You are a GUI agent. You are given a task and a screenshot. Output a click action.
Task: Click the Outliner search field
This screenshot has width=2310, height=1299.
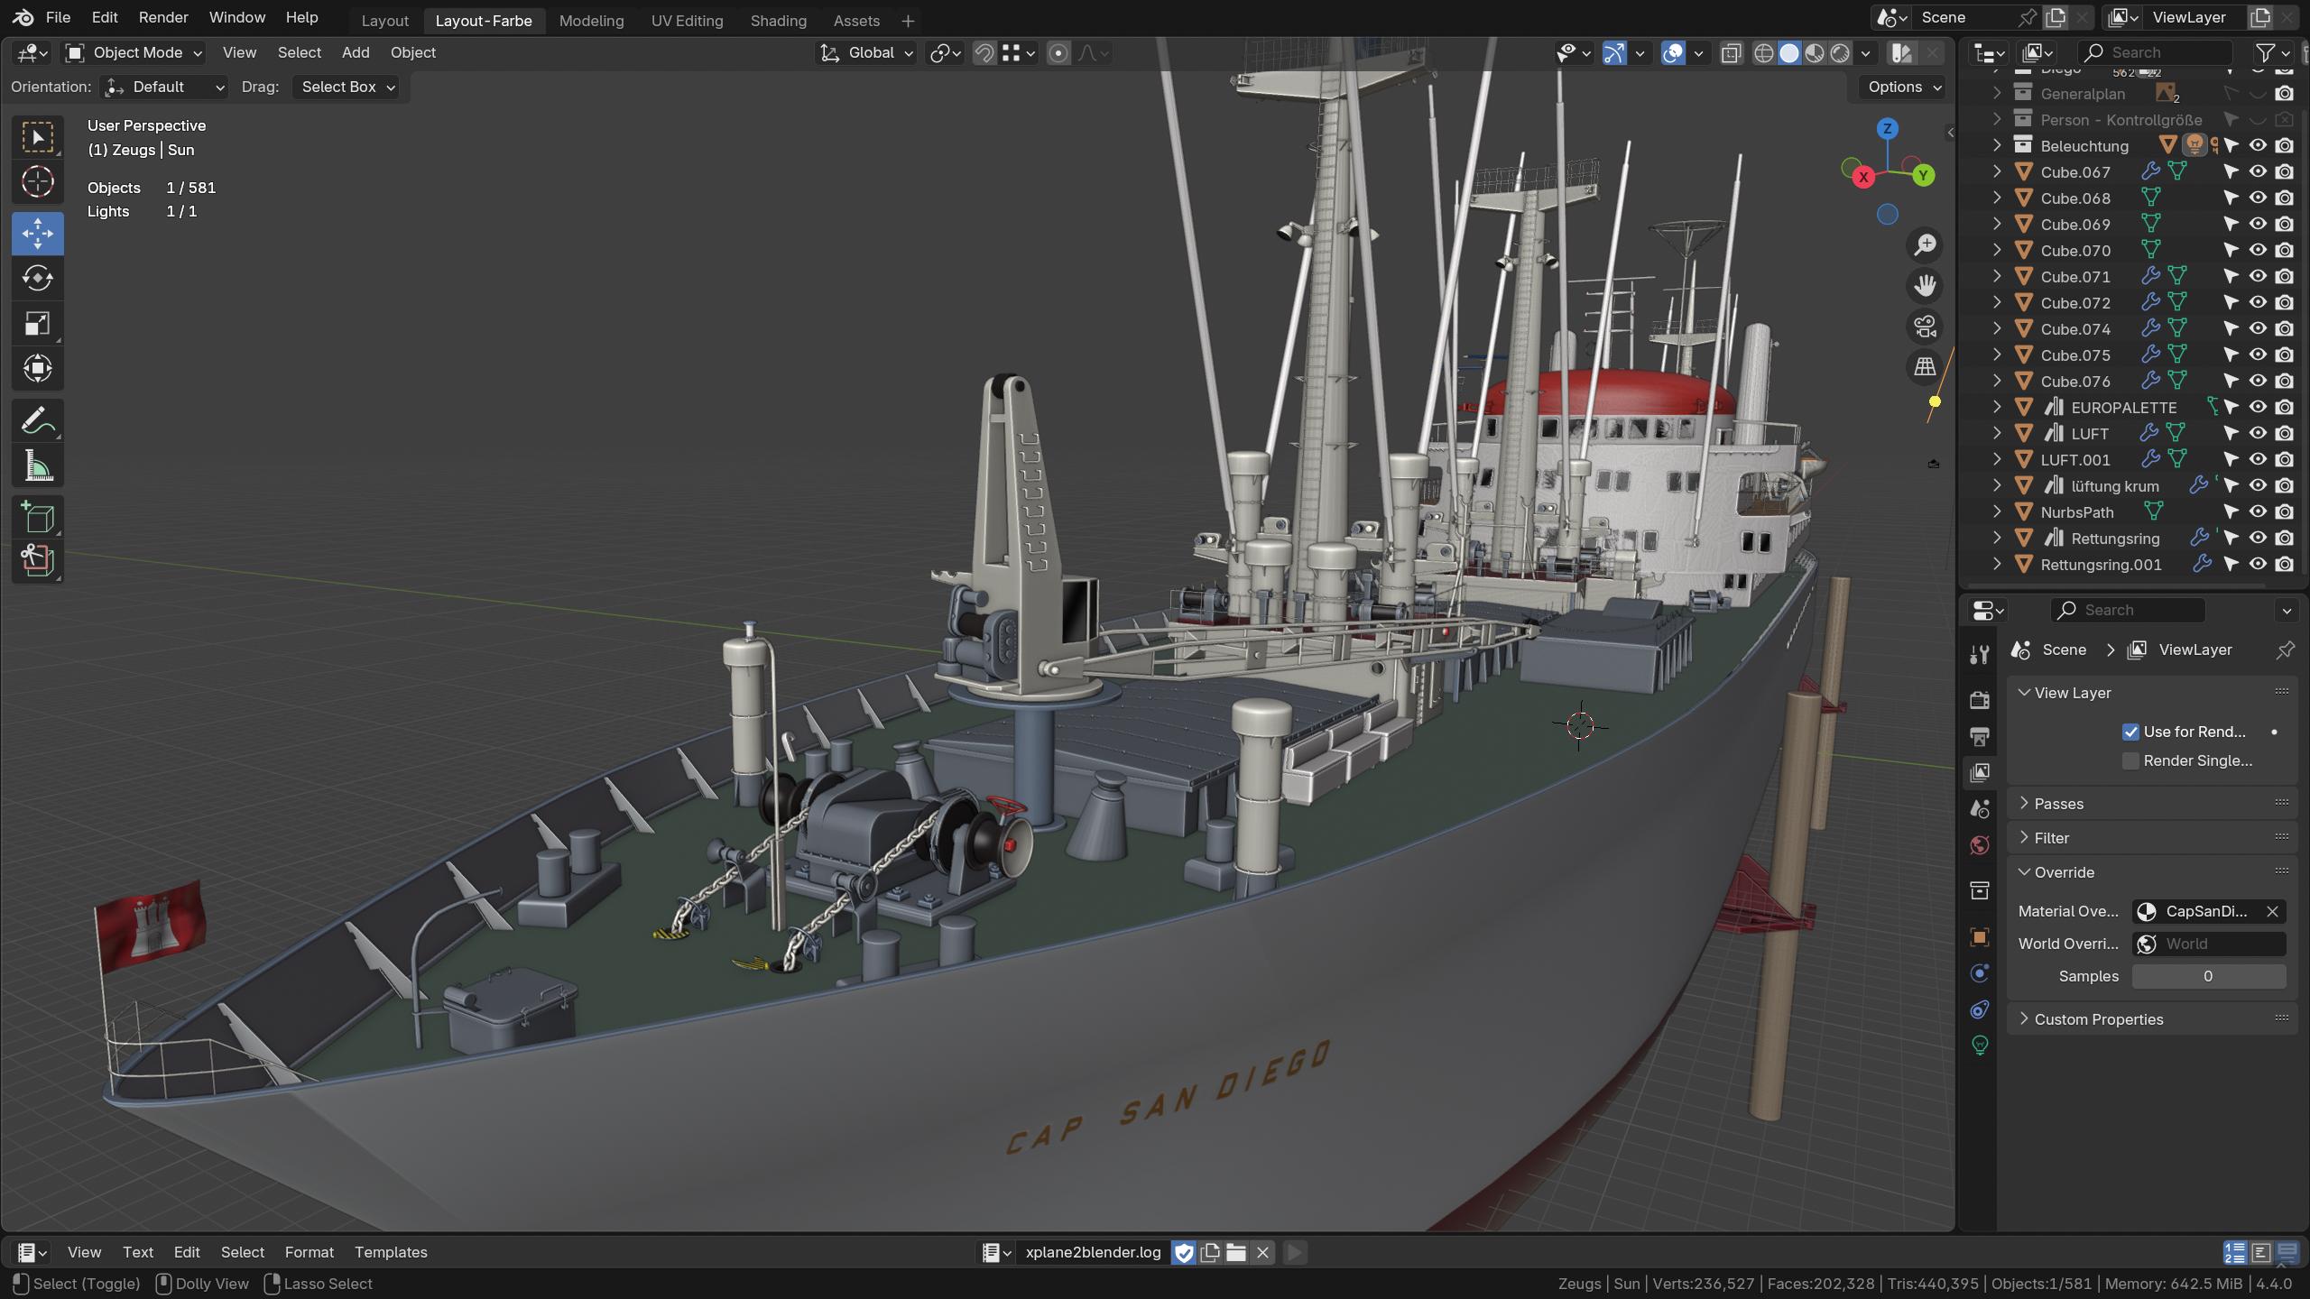[x=2155, y=52]
